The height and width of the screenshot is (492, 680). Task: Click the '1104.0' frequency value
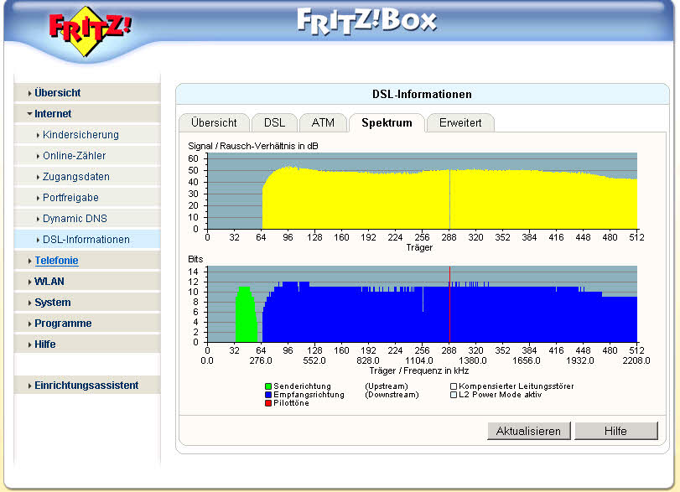[419, 360]
